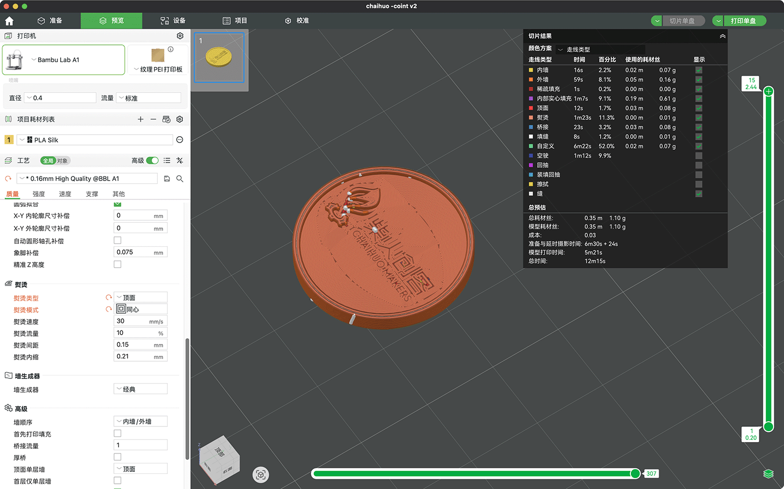Collapse the slicing result panel
Viewport: 784px width, 489px height.
[722, 36]
